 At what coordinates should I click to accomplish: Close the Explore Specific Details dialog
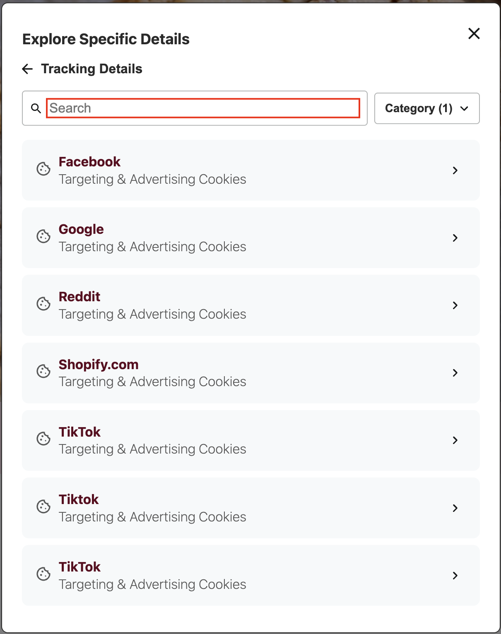474,34
